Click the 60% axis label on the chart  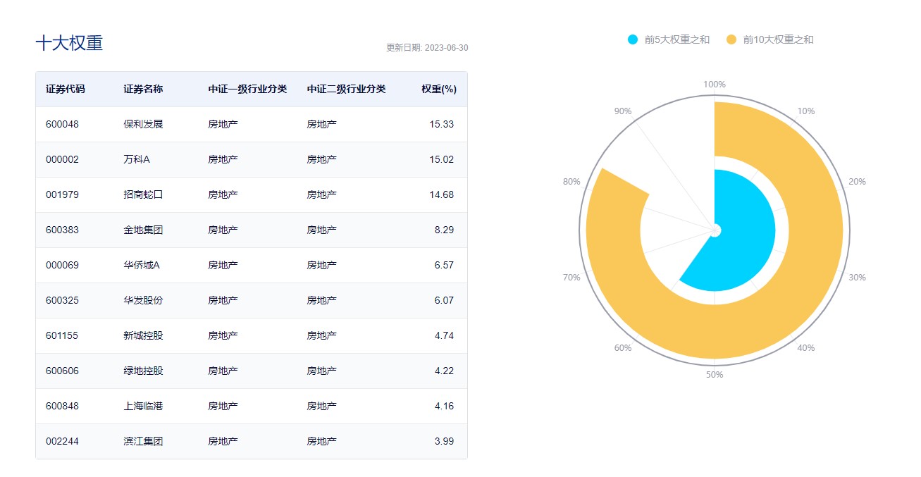[x=623, y=348]
